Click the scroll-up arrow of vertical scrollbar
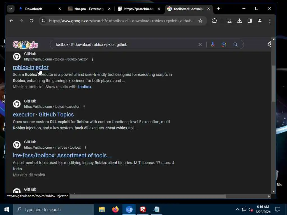This screenshot has height=215, width=287. (274, 39)
